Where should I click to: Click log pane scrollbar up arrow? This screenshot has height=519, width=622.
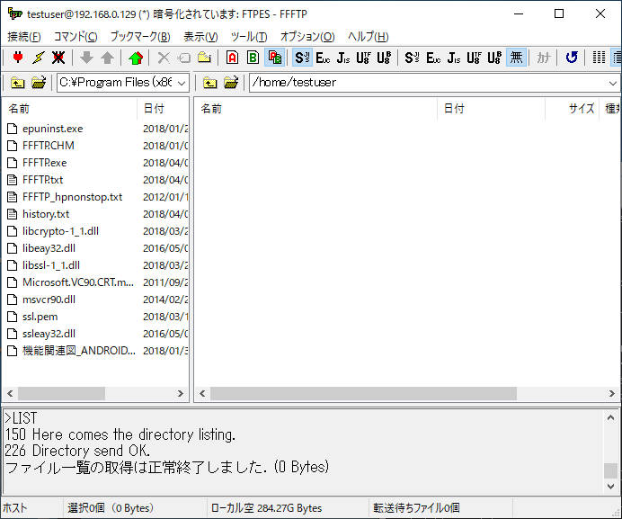tap(610, 417)
